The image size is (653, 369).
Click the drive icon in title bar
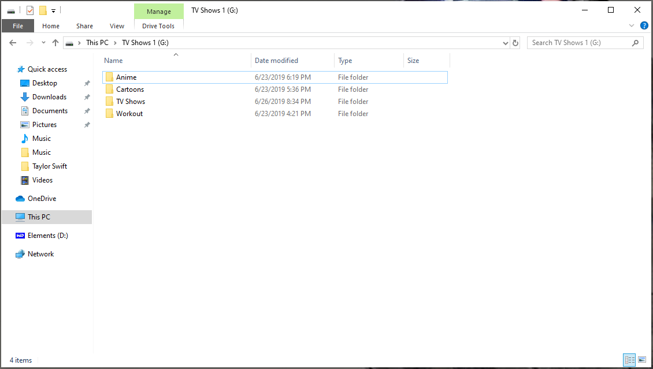[11, 11]
